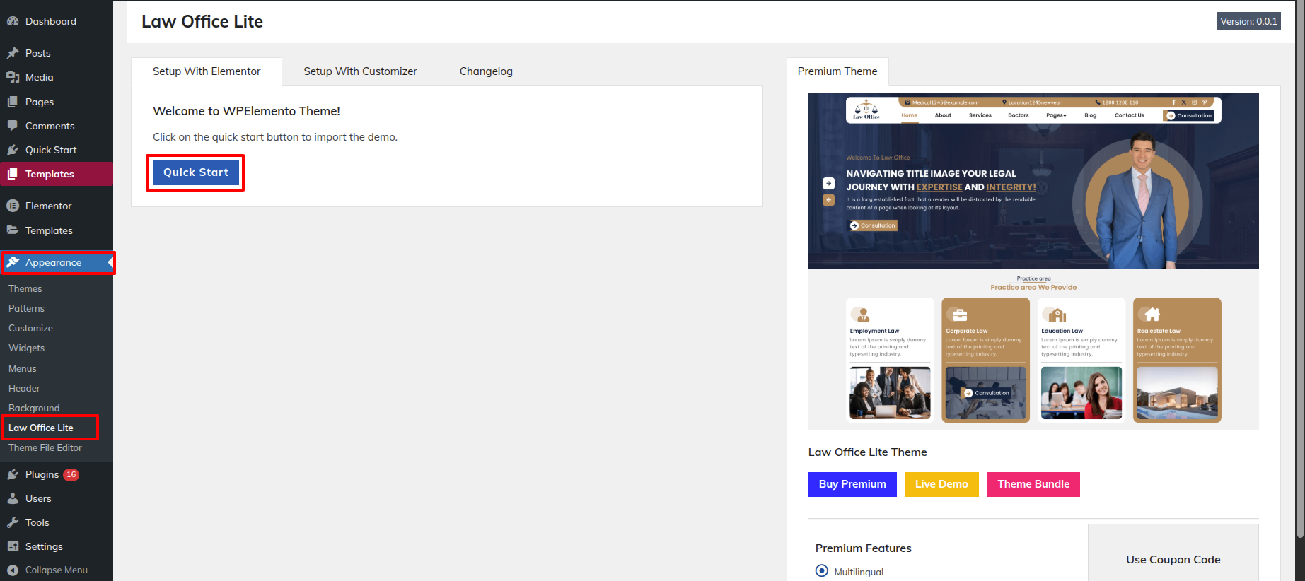This screenshot has width=1305, height=581.
Task: Select the Premium Theme tab
Action: [x=837, y=71]
